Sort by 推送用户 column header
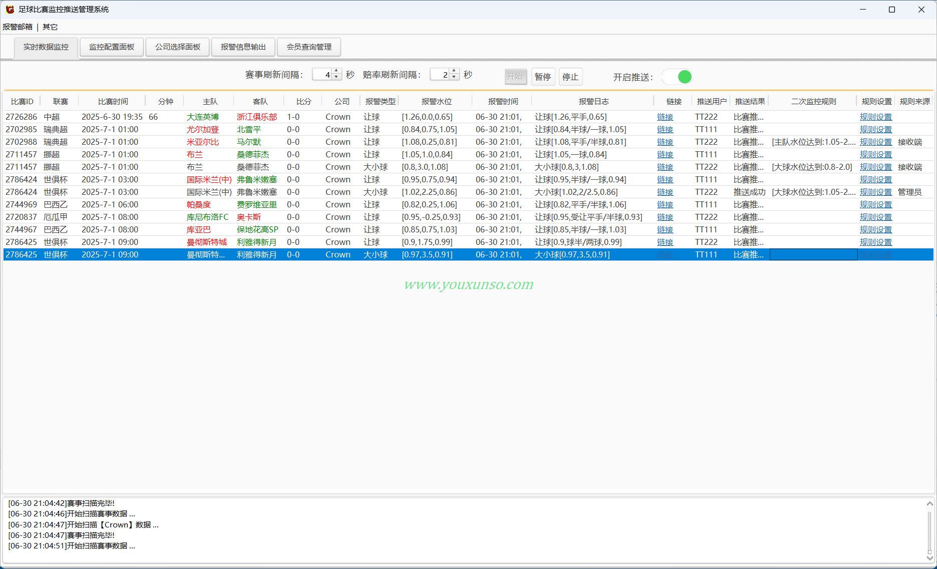This screenshot has height=569, width=937. (x=712, y=101)
